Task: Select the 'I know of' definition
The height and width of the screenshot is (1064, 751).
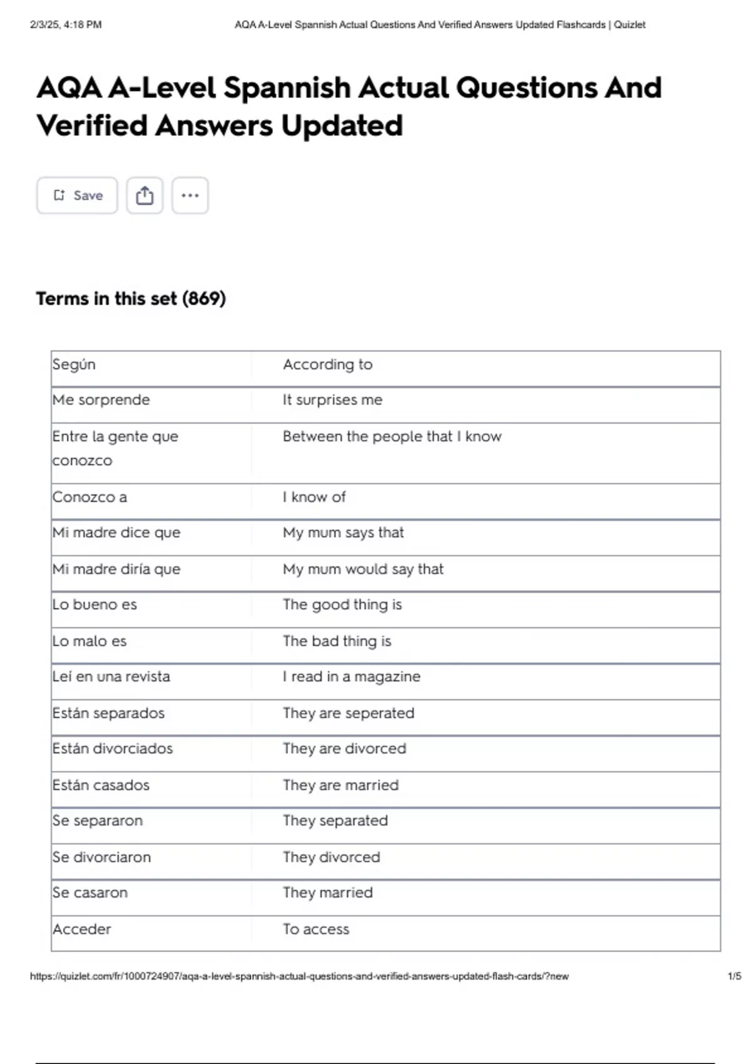Action: pos(314,497)
